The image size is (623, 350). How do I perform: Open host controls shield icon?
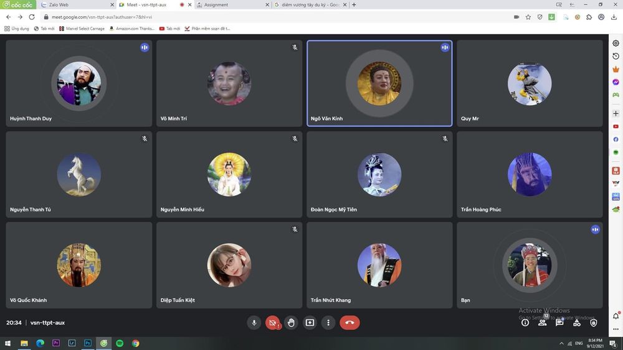click(594, 323)
